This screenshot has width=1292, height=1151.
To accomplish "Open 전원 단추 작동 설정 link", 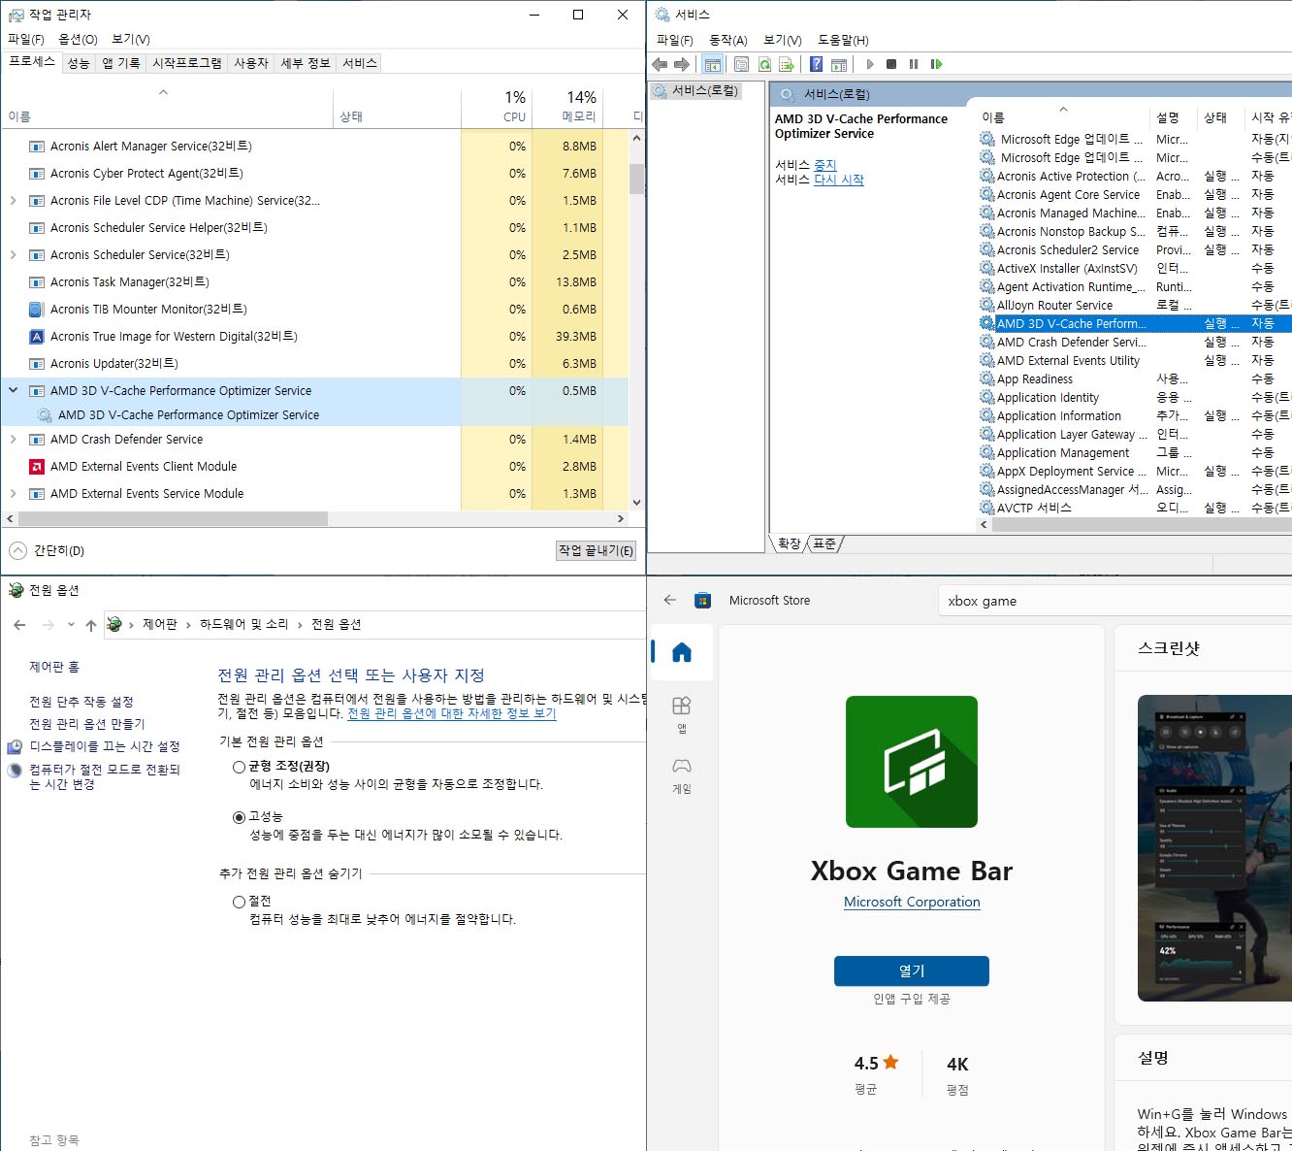I will click(81, 702).
